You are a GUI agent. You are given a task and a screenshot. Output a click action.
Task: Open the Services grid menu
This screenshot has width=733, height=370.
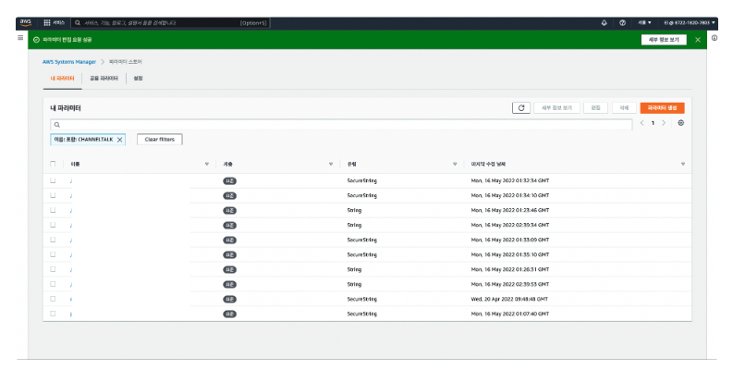(54, 22)
